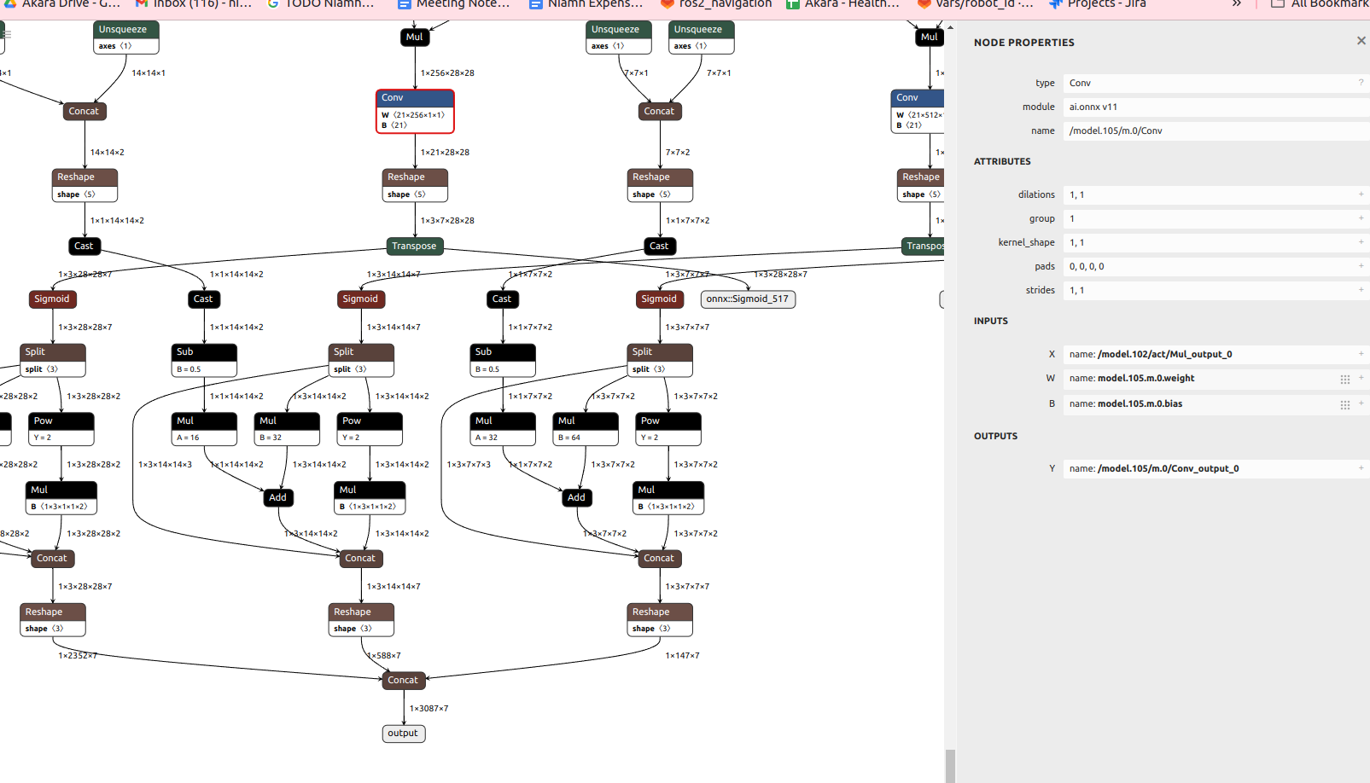Expand the strides attribute plus sign

(1361, 290)
